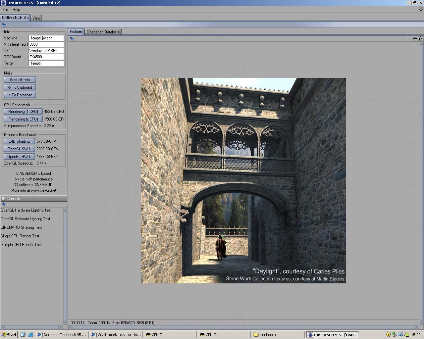Run the OpenGL SW-L test
This screenshot has height=339, width=424.
coord(19,149)
